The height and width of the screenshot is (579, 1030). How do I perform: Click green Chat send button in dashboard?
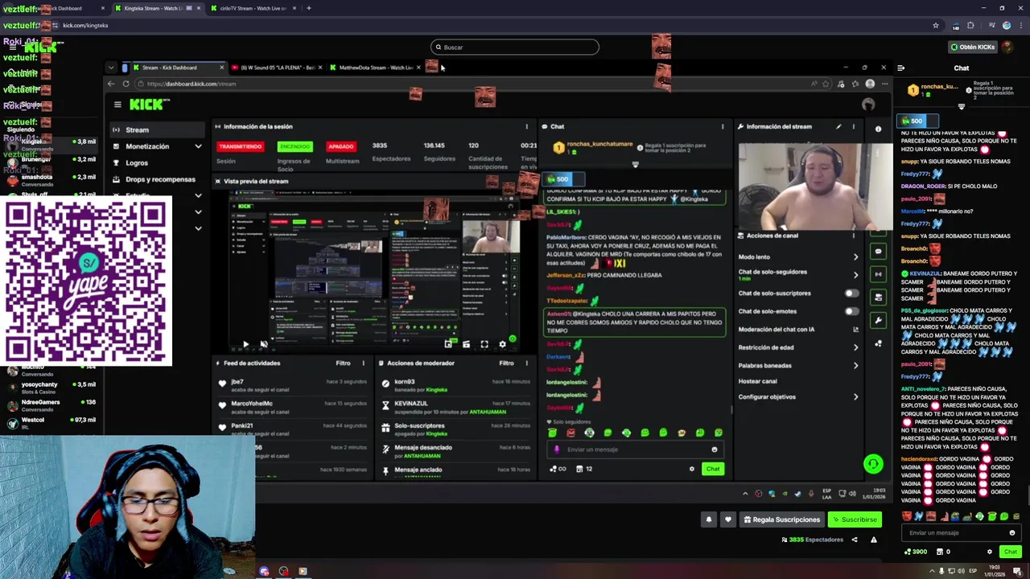[713, 469]
